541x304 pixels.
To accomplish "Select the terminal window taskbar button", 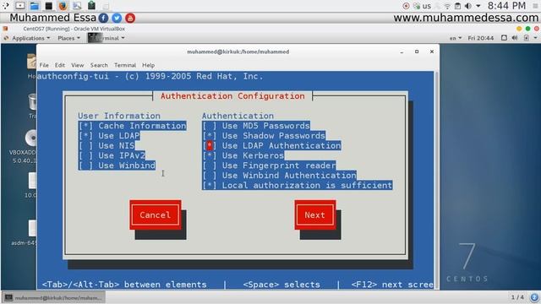I will click(x=54, y=297).
